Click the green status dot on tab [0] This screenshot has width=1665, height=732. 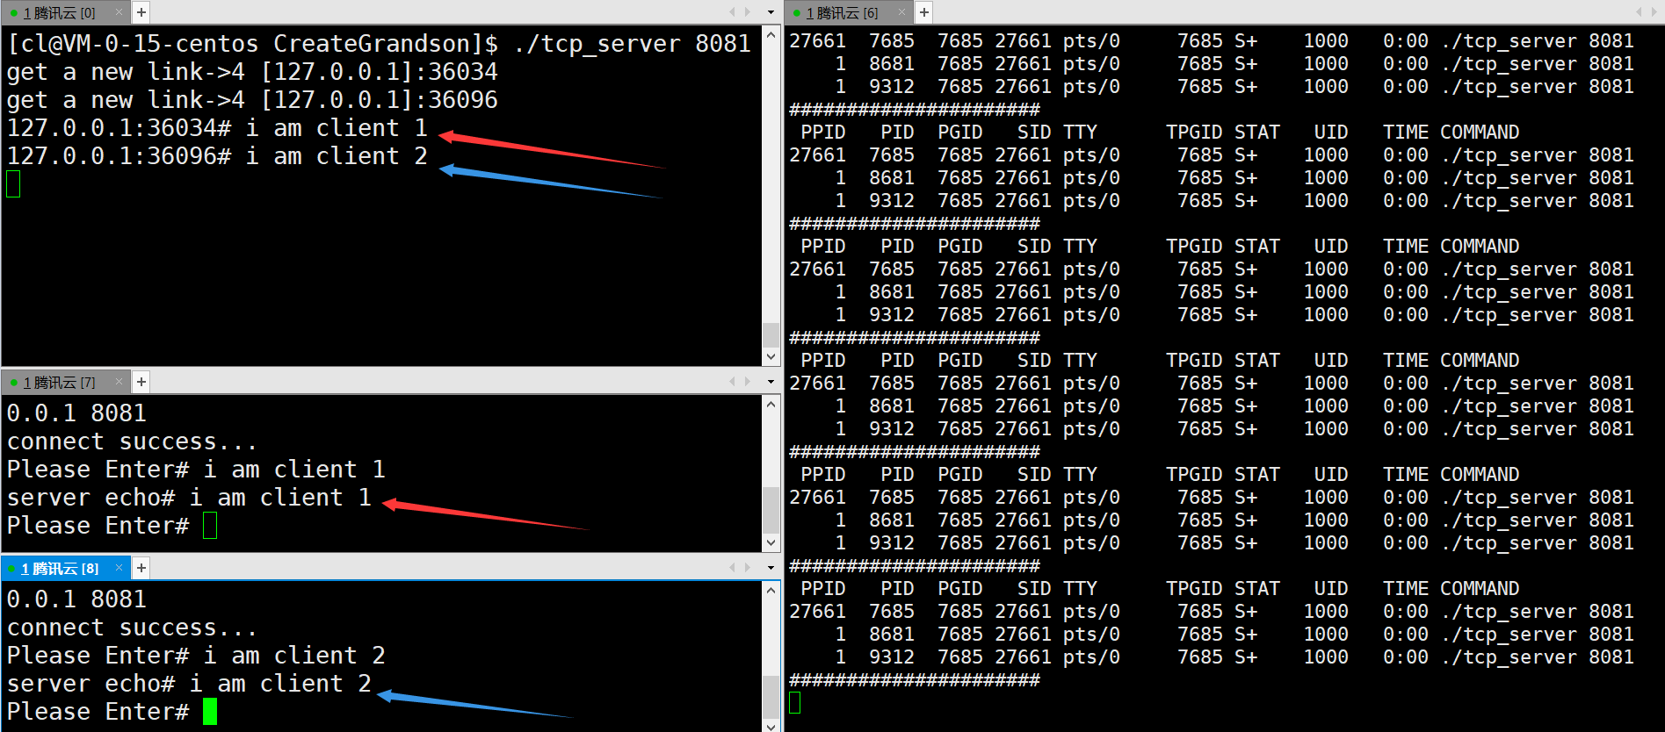click(x=14, y=13)
